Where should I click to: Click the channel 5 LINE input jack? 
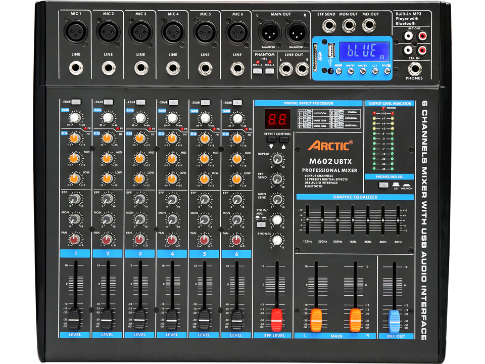(x=205, y=68)
